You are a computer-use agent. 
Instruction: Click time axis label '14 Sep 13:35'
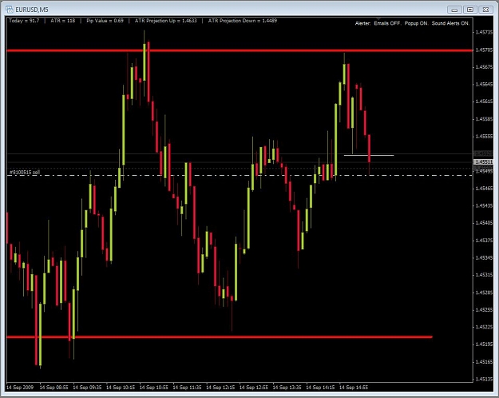click(287, 388)
